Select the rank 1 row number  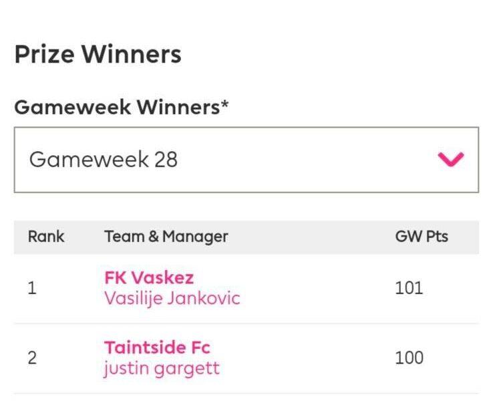pyautogui.click(x=32, y=288)
